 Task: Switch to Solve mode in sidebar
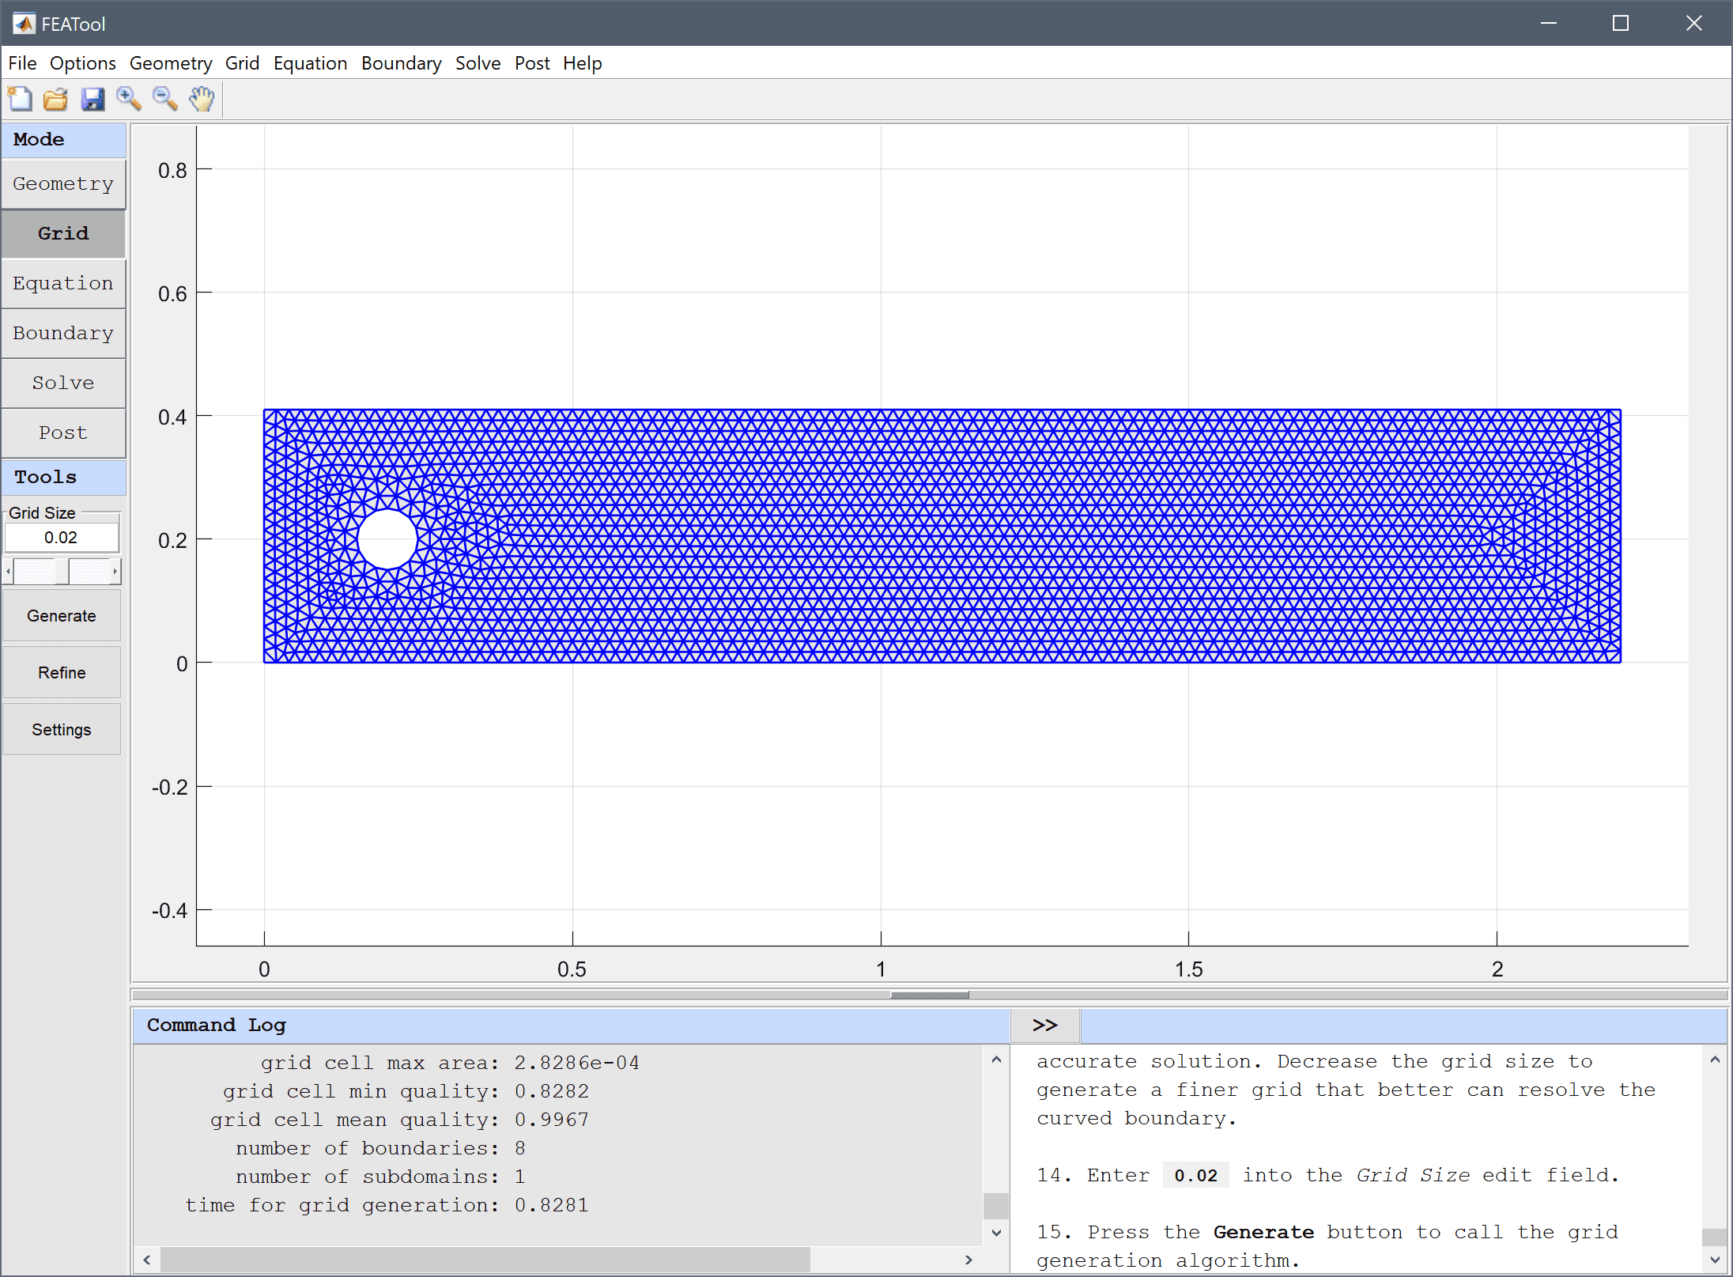click(63, 383)
